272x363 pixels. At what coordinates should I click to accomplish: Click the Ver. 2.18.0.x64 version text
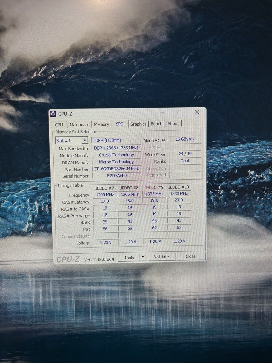tap(99, 260)
